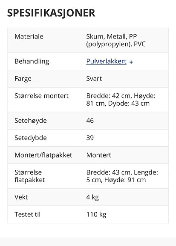Click the Montert/flatpakket label
The width and height of the screenshot is (176, 246).
43,155
